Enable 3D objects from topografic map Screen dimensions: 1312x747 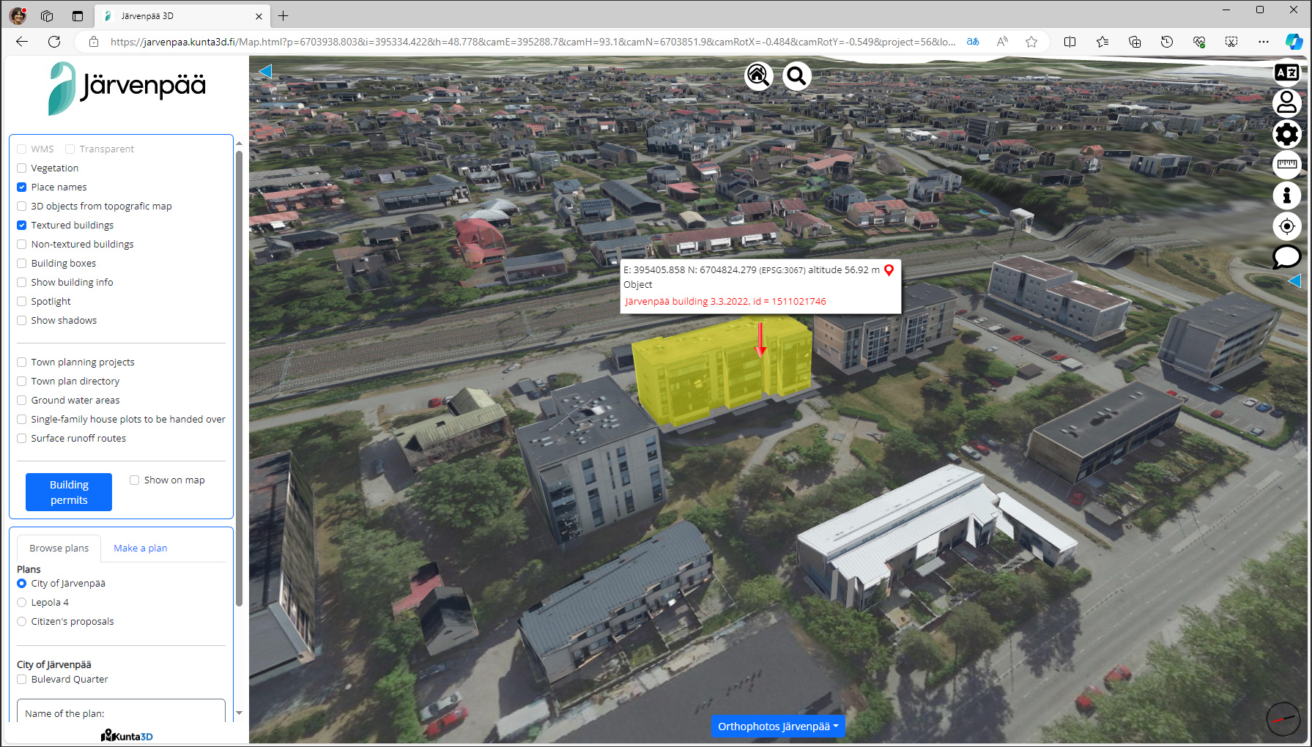point(22,206)
